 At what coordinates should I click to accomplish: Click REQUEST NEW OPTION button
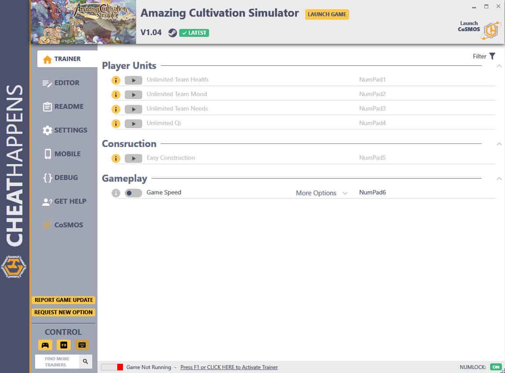point(63,312)
